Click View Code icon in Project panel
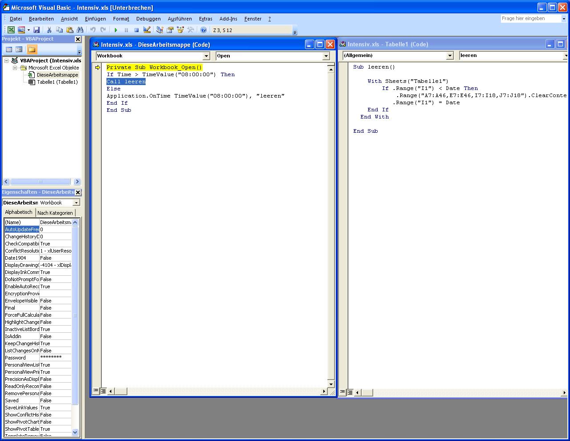 tap(9, 49)
